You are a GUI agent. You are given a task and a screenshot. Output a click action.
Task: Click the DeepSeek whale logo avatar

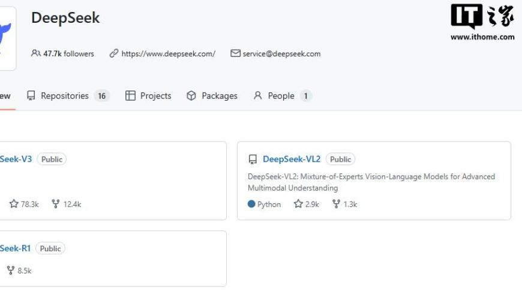pos(6,38)
